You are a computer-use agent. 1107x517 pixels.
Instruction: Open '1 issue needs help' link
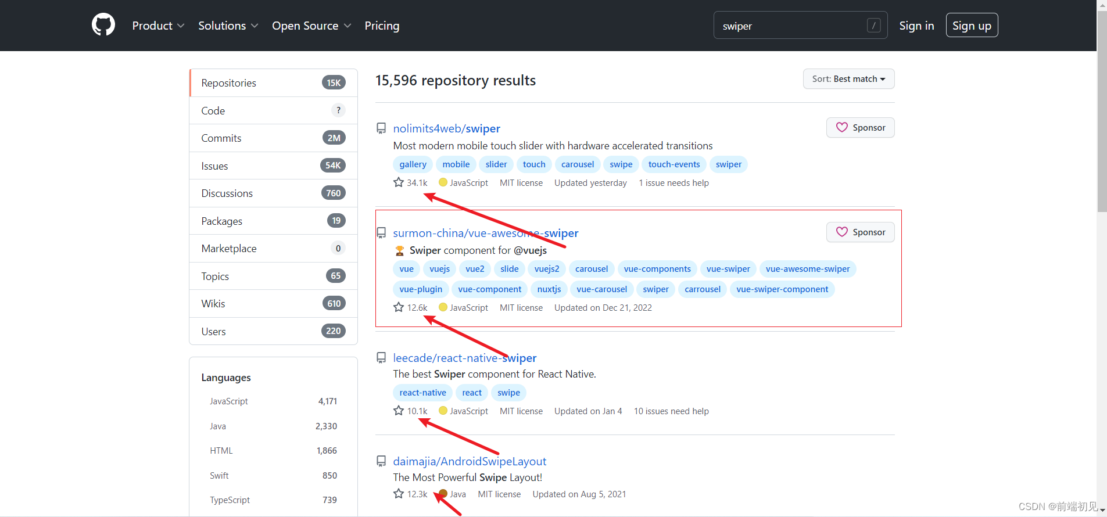coord(673,183)
